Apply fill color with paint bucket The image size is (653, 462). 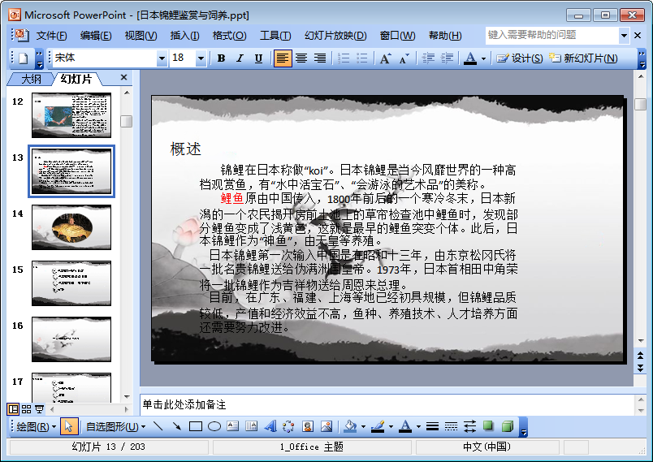[351, 426]
